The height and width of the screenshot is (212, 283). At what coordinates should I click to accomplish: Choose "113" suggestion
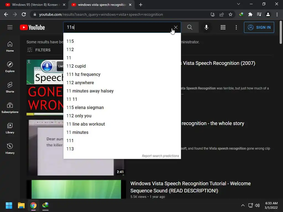pos(122,149)
